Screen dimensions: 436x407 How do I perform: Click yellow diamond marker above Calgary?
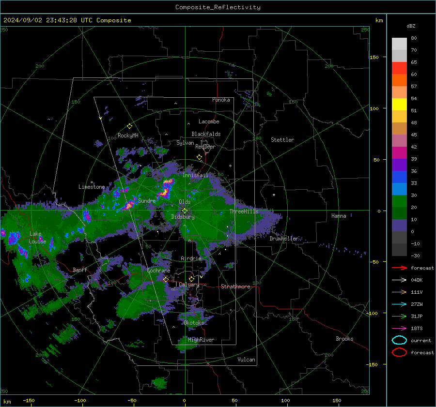191,279
